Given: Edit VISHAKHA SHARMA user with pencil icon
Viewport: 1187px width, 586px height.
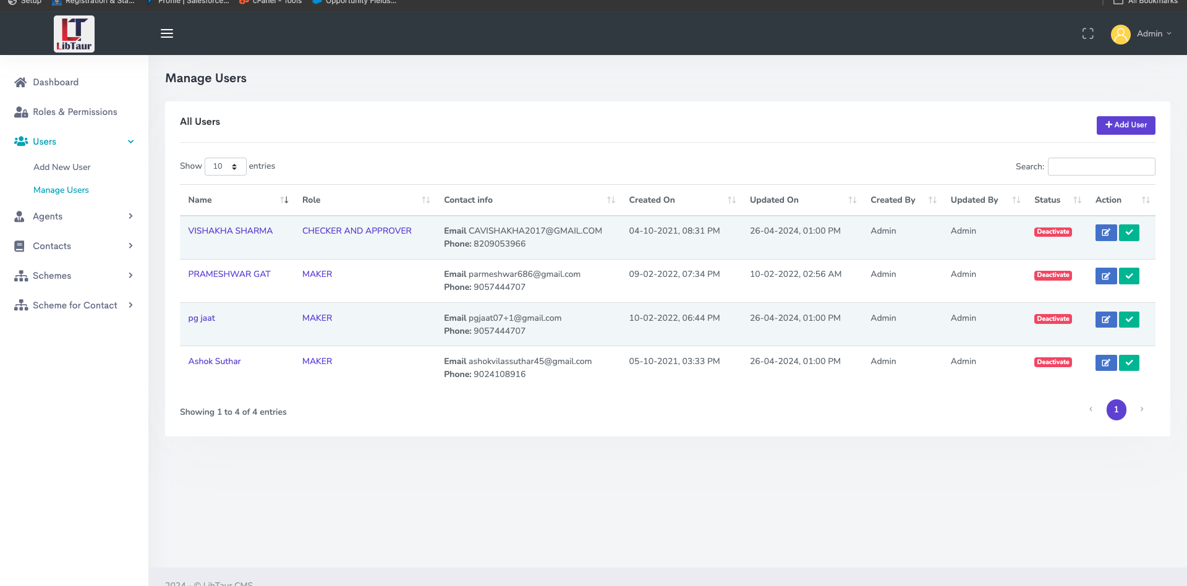Looking at the screenshot, I should (x=1105, y=232).
